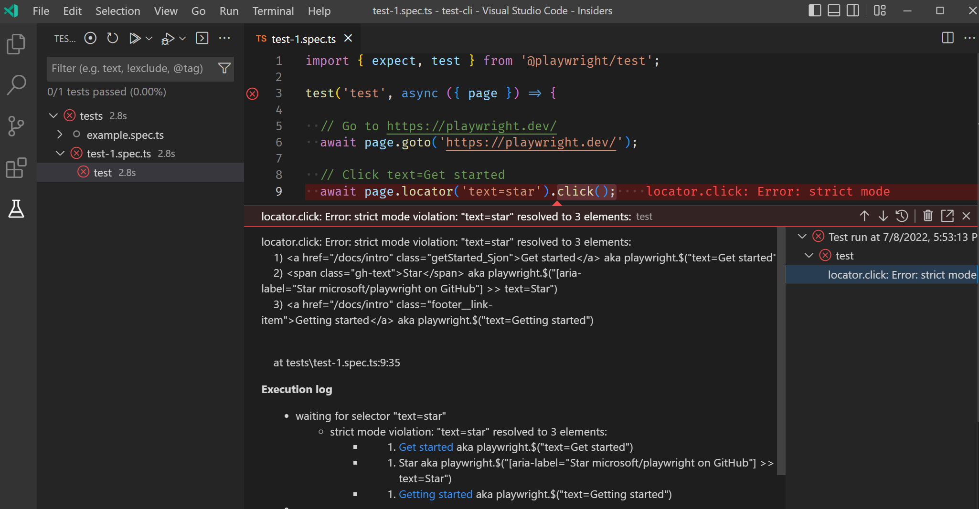Click the 'Execution log' heading
This screenshot has width=979, height=509.
point(297,389)
